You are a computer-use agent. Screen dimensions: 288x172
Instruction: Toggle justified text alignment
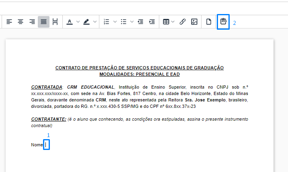point(43,22)
